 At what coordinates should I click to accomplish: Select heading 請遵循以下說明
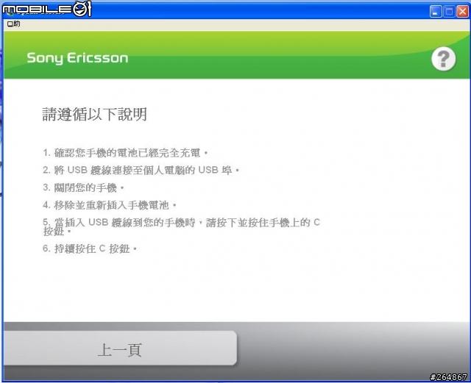(x=95, y=115)
